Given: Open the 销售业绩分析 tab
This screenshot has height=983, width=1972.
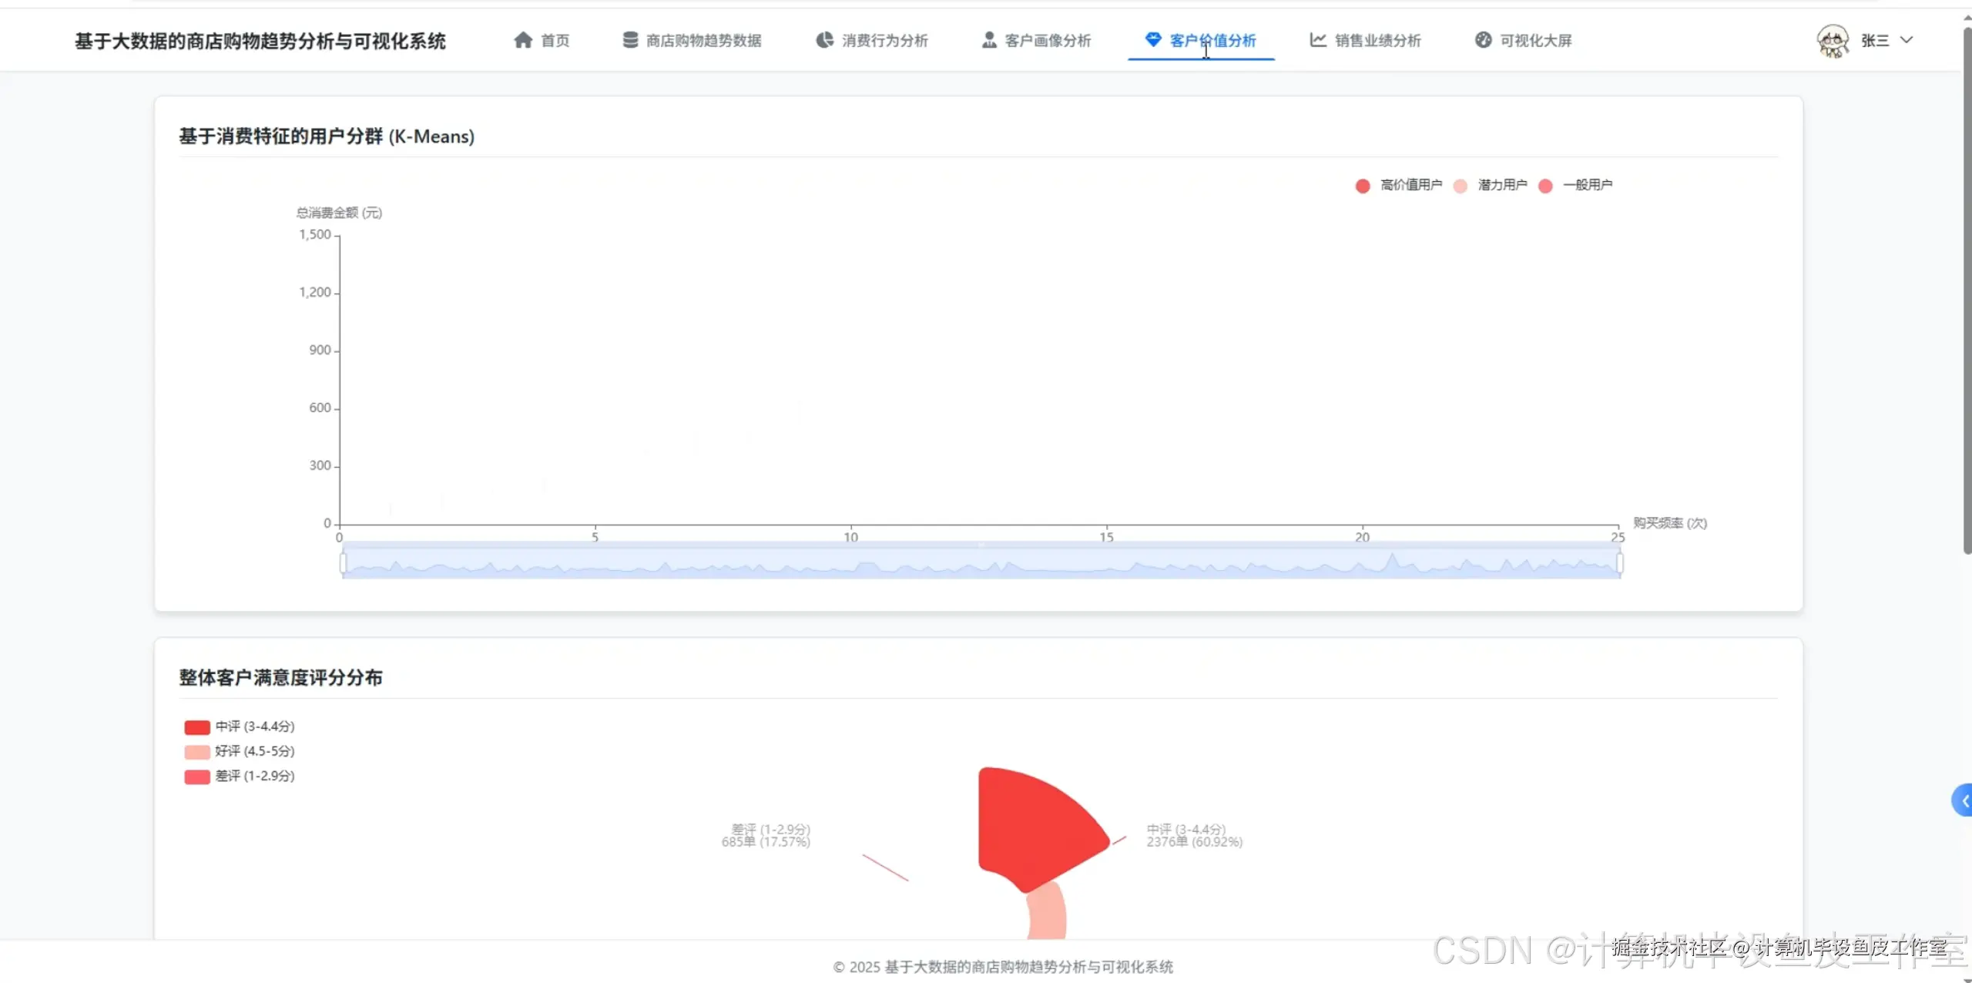Looking at the screenshot, I should pyautogui.click(x=1377, y=40).
